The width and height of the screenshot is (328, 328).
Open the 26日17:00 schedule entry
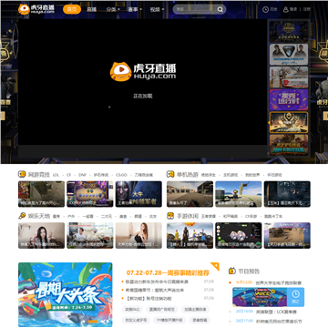click(269, 321)
